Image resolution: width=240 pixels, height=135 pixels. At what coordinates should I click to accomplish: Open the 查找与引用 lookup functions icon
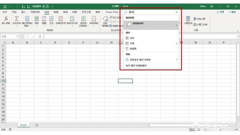[x=72, y=19]
